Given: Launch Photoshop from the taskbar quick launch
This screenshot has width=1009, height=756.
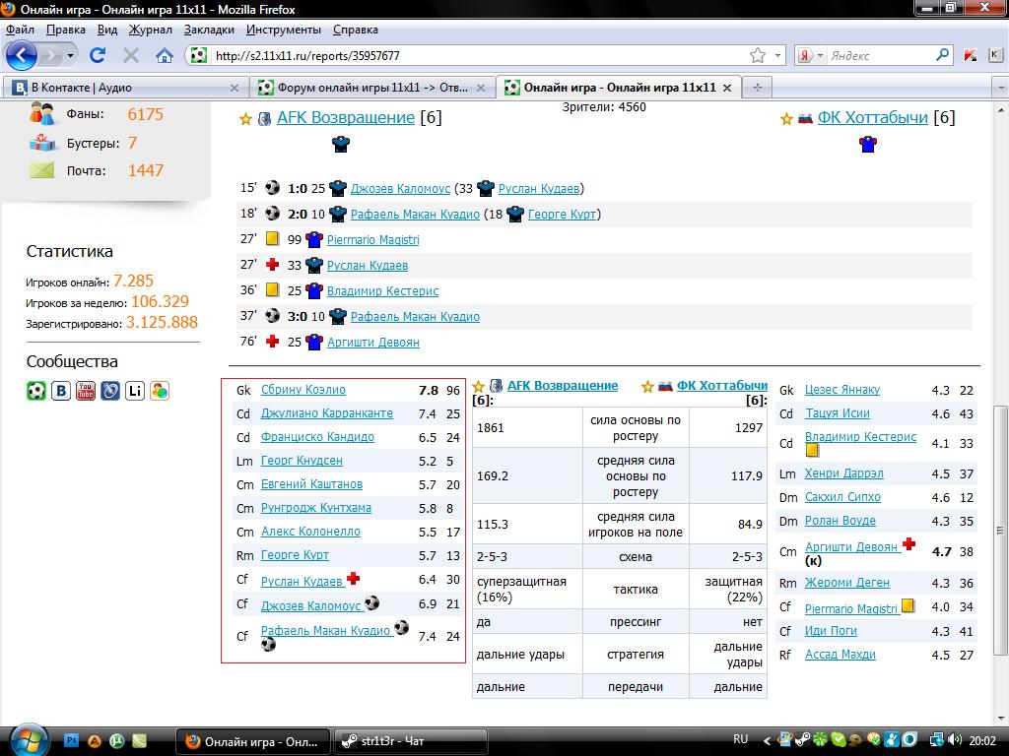Looking at the screenshot, I should click(x=71, y=739).
